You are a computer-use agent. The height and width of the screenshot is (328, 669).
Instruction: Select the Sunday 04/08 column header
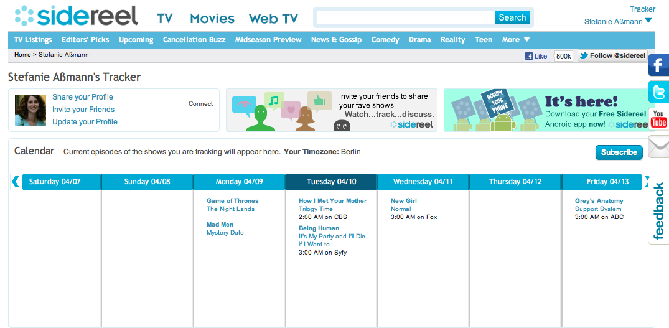click(147, 182)
